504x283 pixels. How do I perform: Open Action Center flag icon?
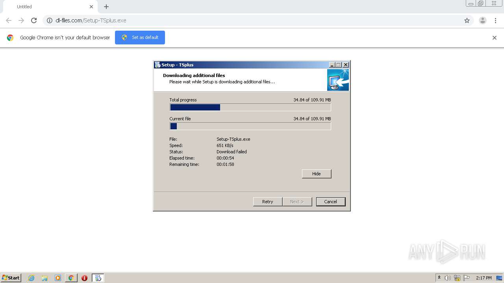467,278
